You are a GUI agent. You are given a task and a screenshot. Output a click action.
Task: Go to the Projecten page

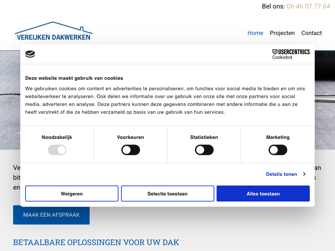pos(282,33)
